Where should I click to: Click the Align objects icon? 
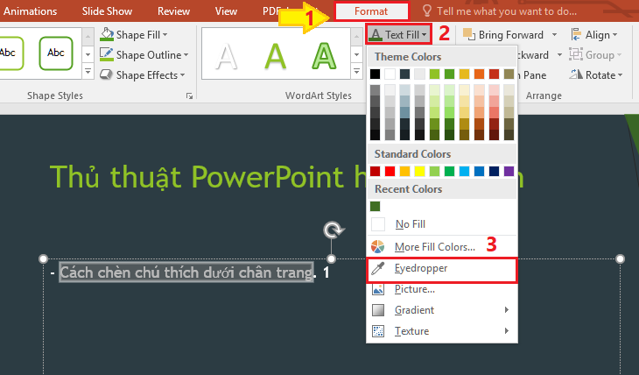(576, 35)
